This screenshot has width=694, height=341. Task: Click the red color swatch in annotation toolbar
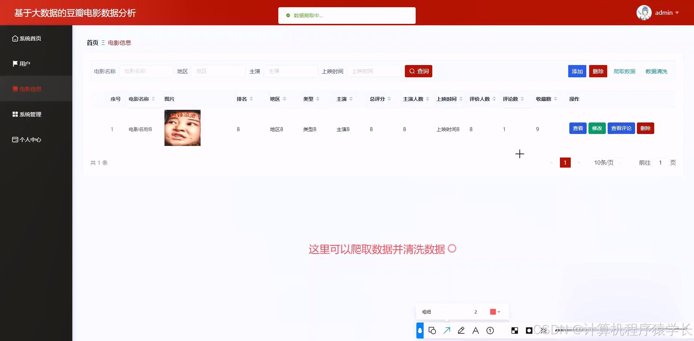[x=492, y=311]
